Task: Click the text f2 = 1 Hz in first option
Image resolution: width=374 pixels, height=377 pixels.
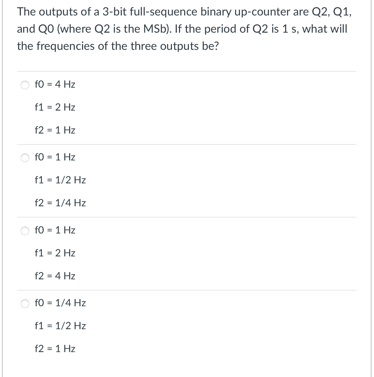Action: [54, 130]
